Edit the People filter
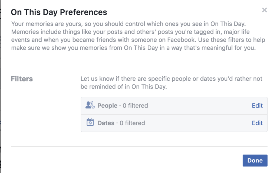Viewport: 277px width, 173px height. coord(257,106)
